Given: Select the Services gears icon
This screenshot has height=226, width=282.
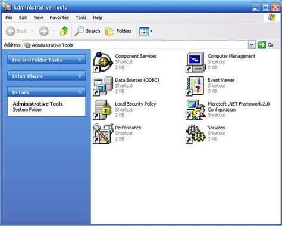Looking at the screenshot, I should pyautogui.click(x=196, y=134).
